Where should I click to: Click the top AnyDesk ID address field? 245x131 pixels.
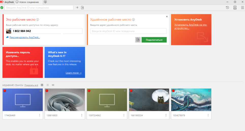(x=39, y=8)
